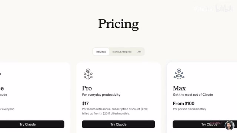Click Try Claude under the Pro plan
Viewport: 237px width, 133px height.
click(118, 124)
